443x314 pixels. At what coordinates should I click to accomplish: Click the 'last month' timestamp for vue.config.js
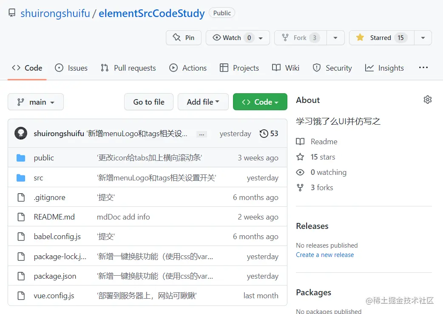261,295
